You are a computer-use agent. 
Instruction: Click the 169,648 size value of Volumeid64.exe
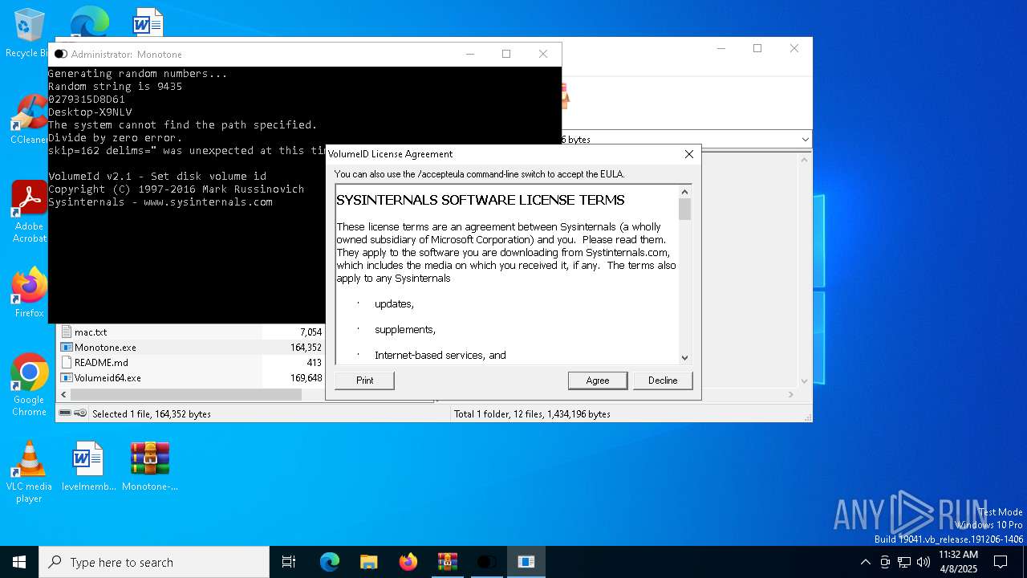[306, 377]
